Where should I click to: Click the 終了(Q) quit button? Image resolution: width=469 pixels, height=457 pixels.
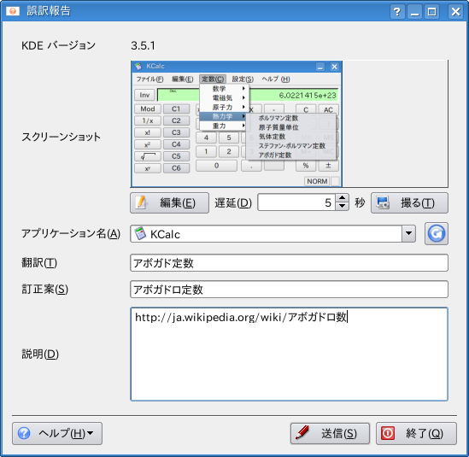(416, 433)
